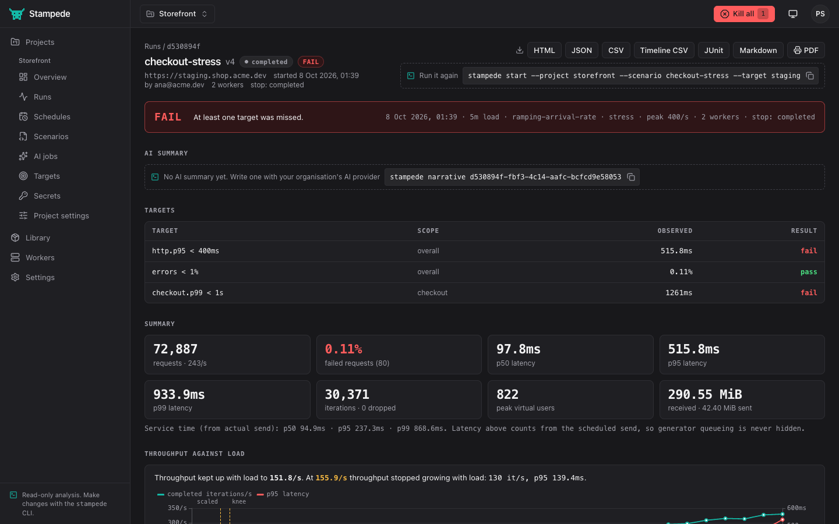Click the 515.8ms p95 latency card
This screenshot has width=839, height=524.
coord(742,355)
